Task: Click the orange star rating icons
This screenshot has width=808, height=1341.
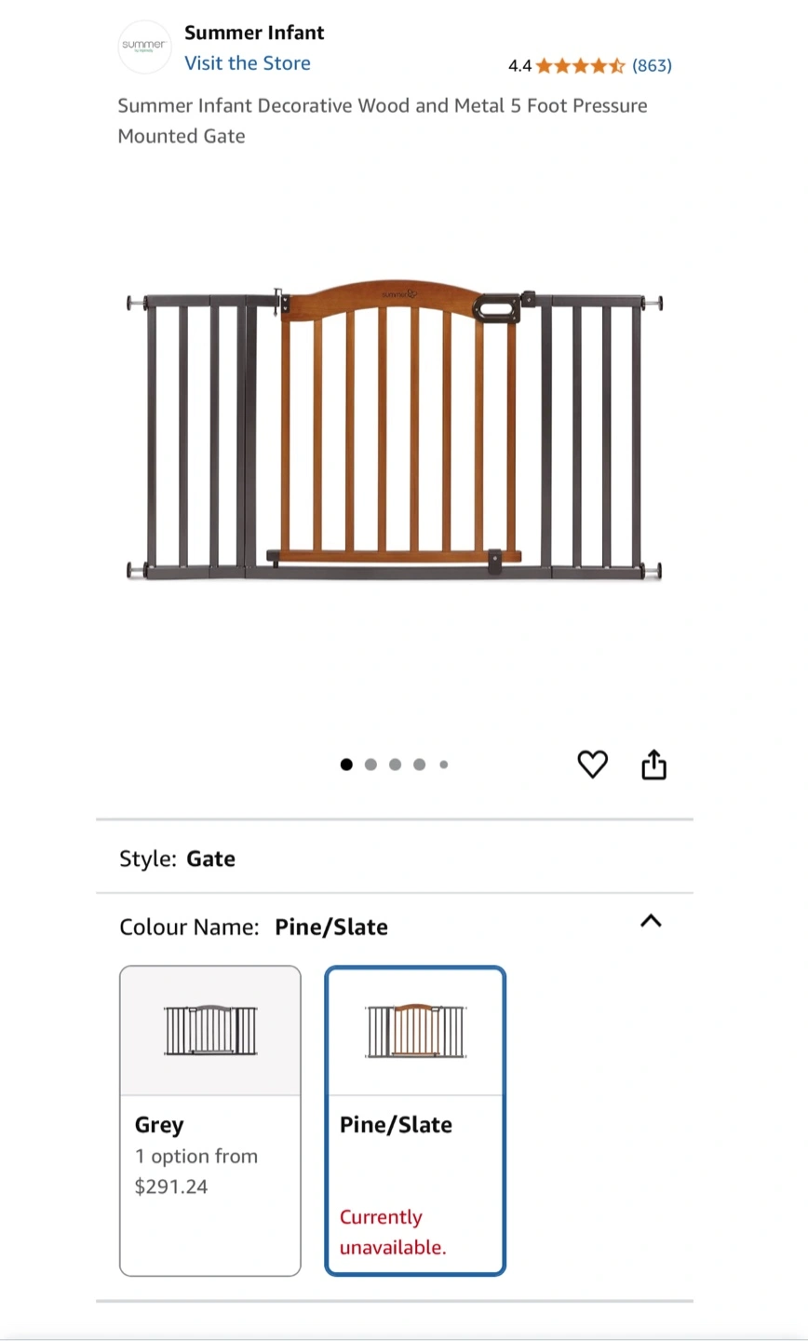Action: (x=579, y=65)
